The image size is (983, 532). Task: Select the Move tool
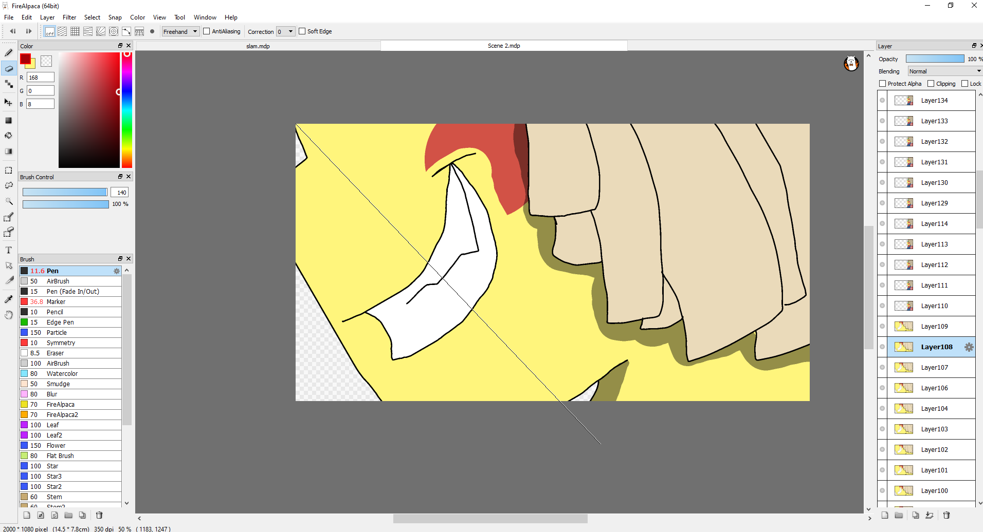(x=9, y=102)
